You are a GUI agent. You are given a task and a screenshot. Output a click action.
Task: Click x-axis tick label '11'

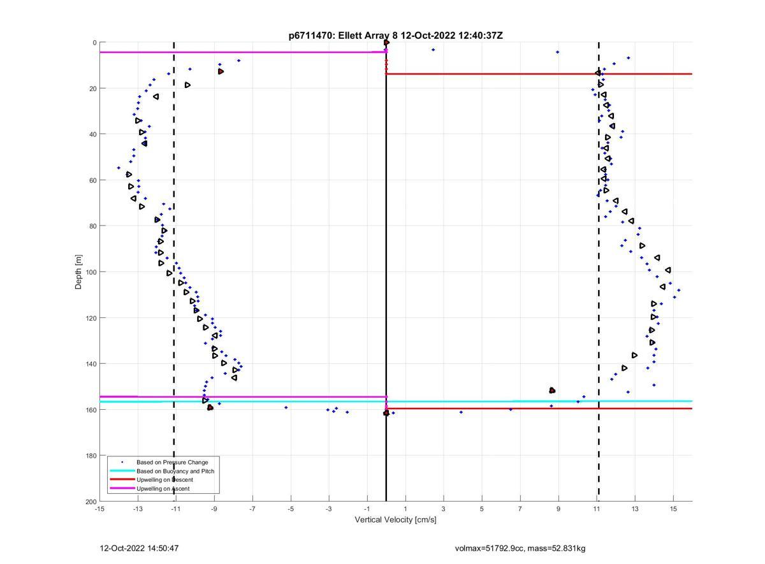click(x=597, y=509)
